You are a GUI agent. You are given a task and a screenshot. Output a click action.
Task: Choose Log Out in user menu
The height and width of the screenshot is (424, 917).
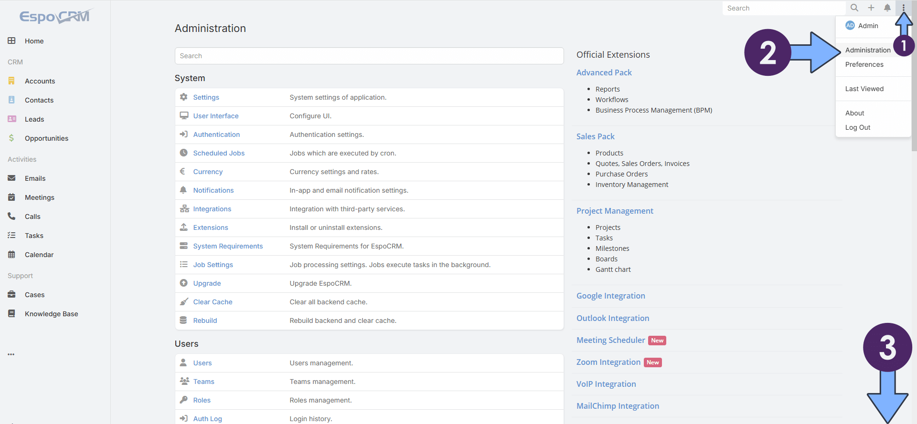coord(858,127)
